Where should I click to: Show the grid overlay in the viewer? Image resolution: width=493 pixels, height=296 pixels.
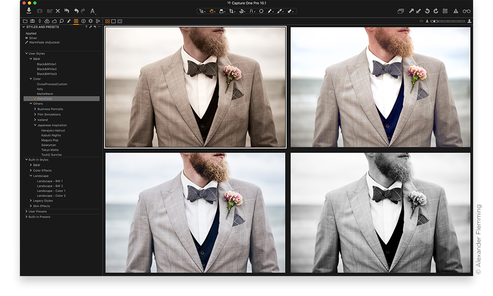[x=445, y=11]
